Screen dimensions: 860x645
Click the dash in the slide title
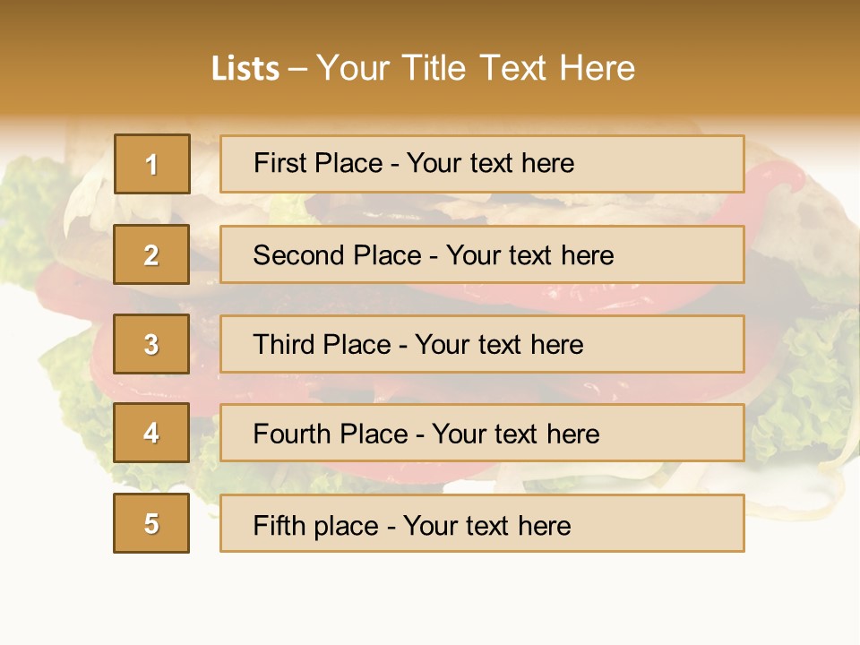click(298, 69)
